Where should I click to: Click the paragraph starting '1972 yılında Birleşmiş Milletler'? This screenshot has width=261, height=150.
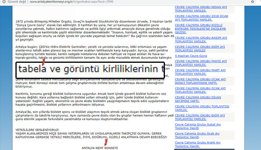(x=95, y=30)
